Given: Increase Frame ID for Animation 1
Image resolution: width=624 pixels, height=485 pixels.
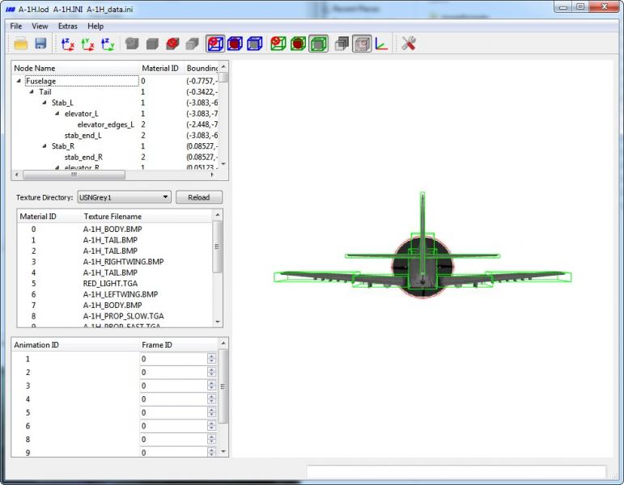Looking at the screenshot, I should pos(212,356).
